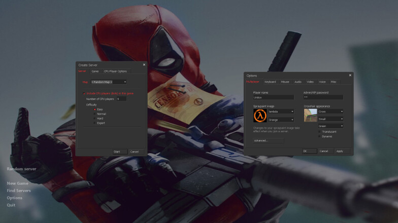Switch to the Mouse options tab
This screenshot has width=398, height=223.
pyautogui.click(x=285, y=82)
